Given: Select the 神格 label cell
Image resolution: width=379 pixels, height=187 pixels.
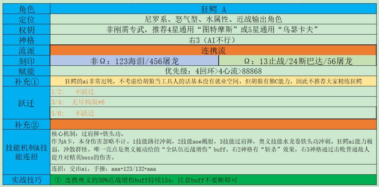Looking at the screenshot, I should tap(26, 40).
